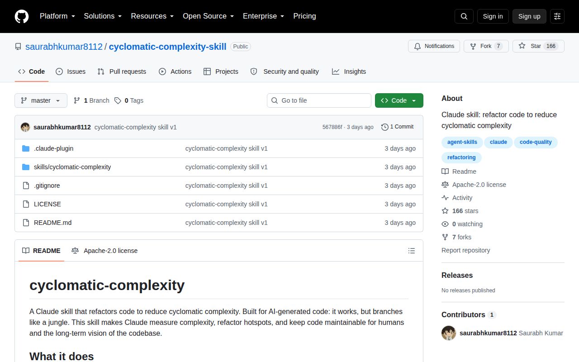This screenshot has width=579, height=362.
Task: Open the .gitignore file
Action: pos(47,186)
